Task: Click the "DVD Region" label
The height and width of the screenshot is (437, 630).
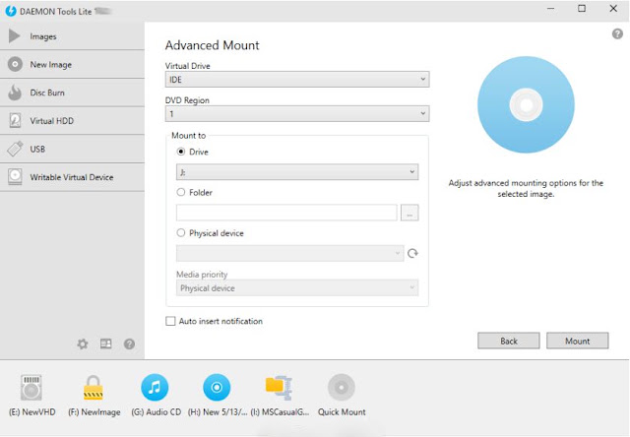Action: click(187, 100)
